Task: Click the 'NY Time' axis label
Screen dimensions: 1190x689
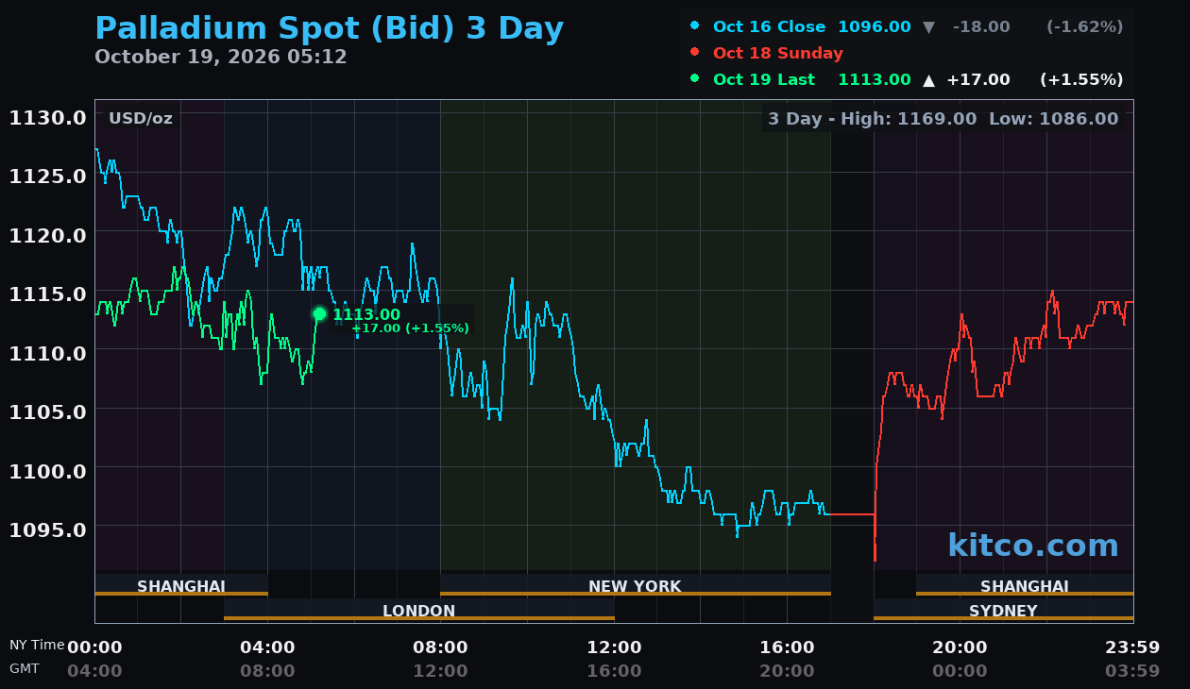Action: pos(37,646)
